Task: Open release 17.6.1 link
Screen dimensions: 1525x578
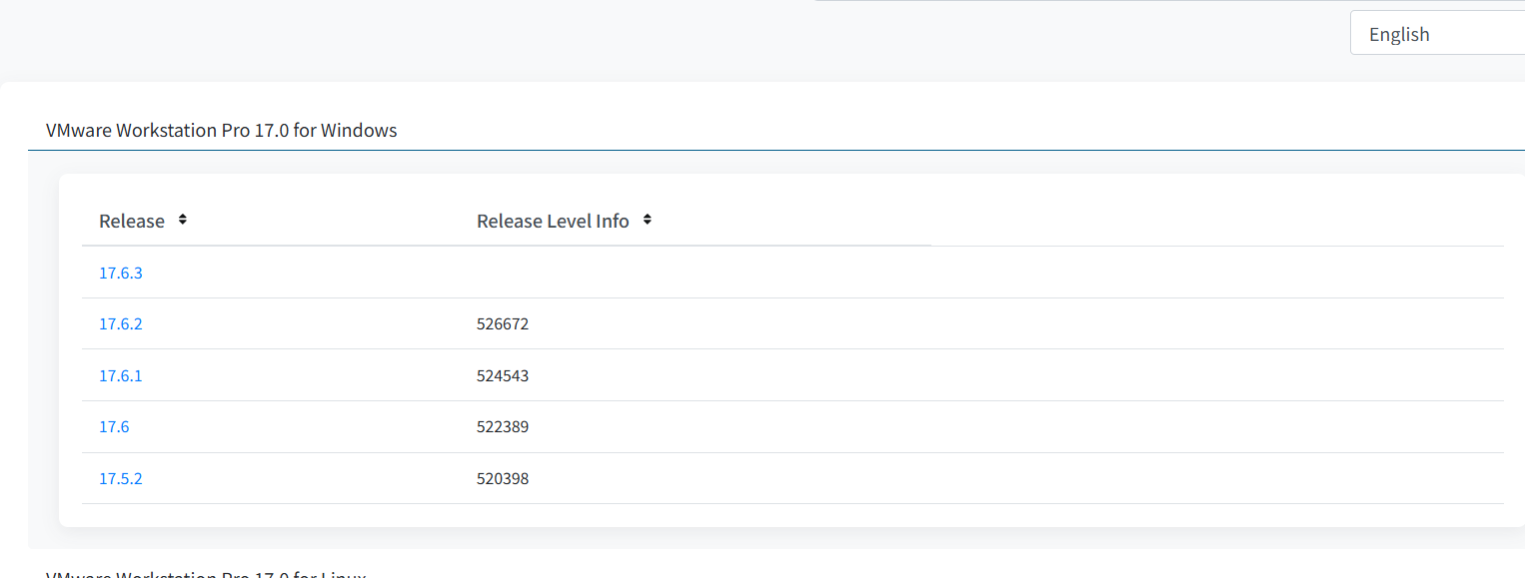Action: coord(121,376)
